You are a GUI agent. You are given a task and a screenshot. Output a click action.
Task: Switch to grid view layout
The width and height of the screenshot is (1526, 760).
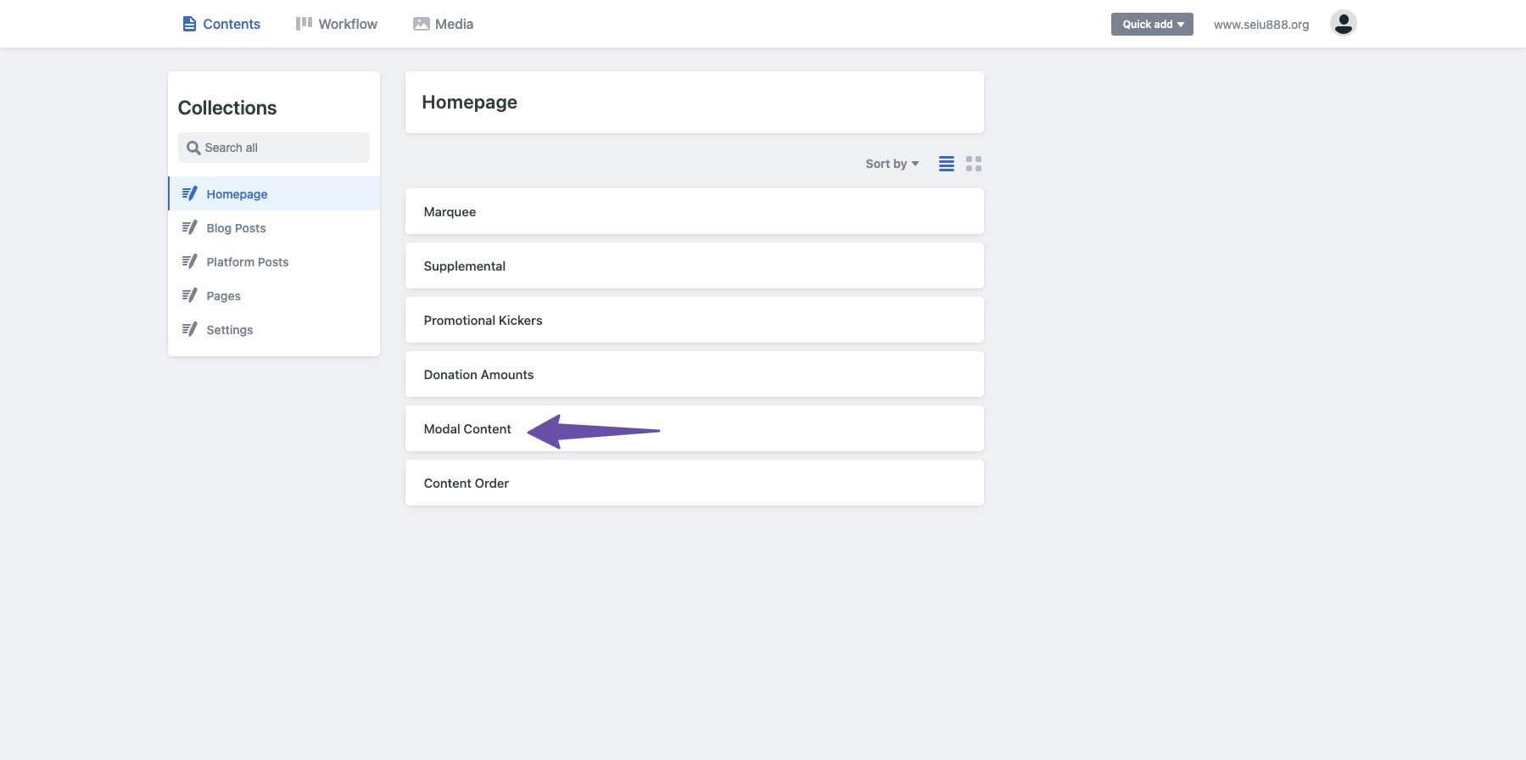(x=974, y=164)
